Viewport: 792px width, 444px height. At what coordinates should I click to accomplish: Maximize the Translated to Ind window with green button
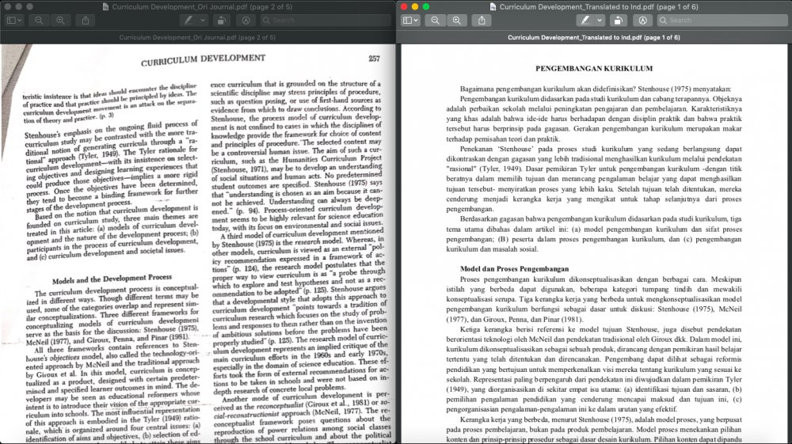[x=426, y=6]
